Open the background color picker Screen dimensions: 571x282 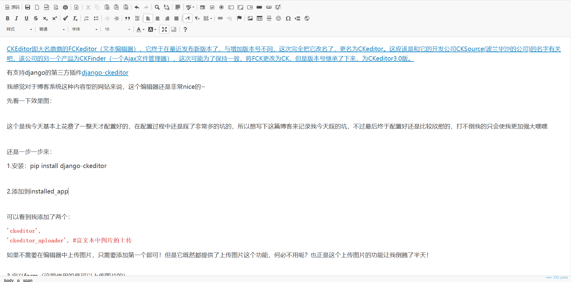[152, 29]
